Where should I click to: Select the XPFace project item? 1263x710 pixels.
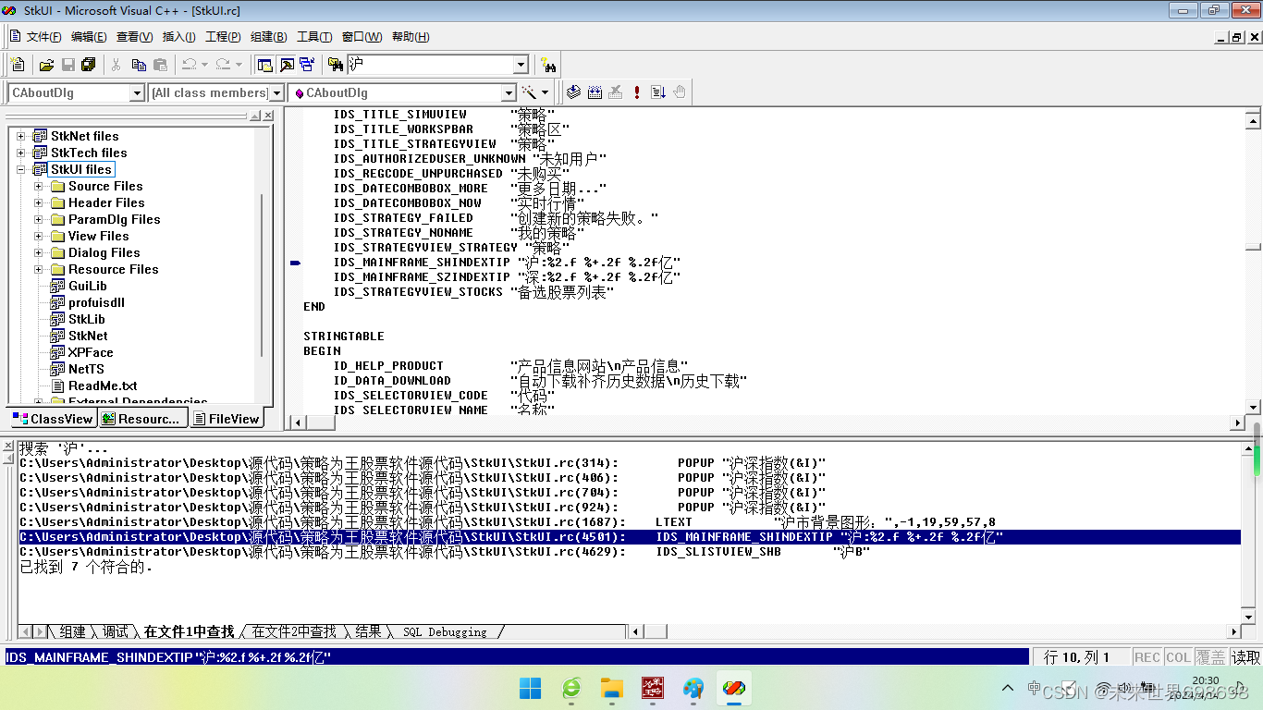pos(91,352)
